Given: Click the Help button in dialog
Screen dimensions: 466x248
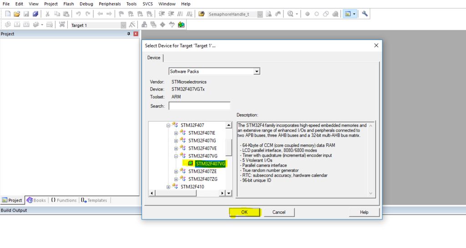Looking at the screenshot, I should tap(364, 212).
